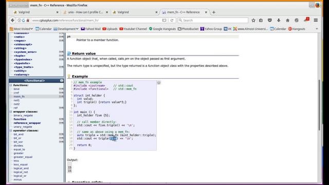
Task: Open the Calendar bookmark after Most Visited
Action: tap(43, 29)
